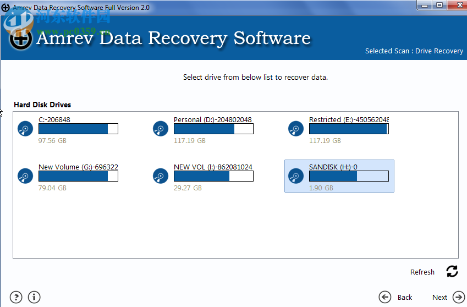Screen dimensions: 467x307
Task: Click the Back left-arrow icon
Action: [385, 297]
